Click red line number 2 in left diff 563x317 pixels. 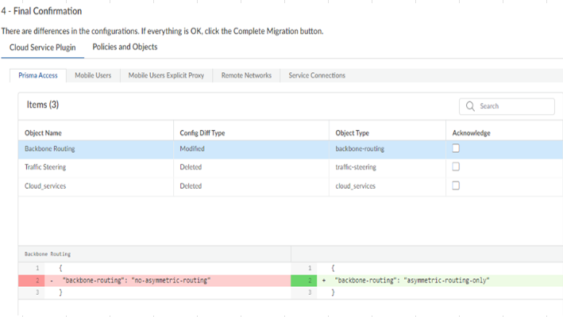[31, 281]
